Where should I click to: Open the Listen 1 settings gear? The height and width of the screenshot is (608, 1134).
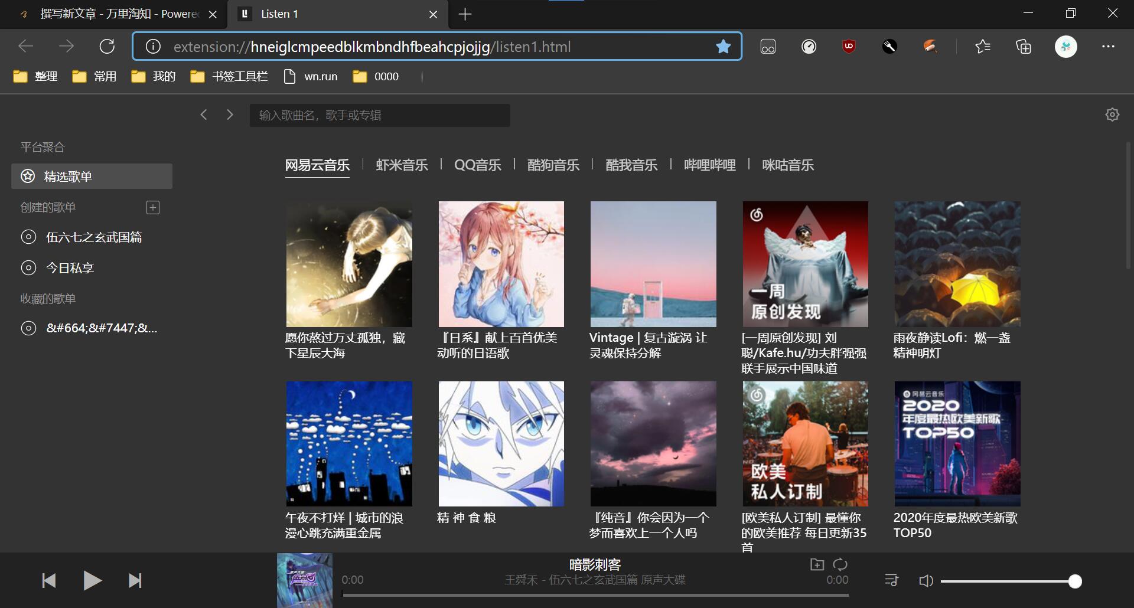pos(1112,115)
